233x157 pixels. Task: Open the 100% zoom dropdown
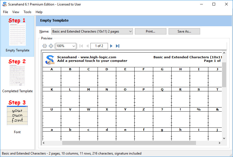pyautogui.click(x=66, y=46)
